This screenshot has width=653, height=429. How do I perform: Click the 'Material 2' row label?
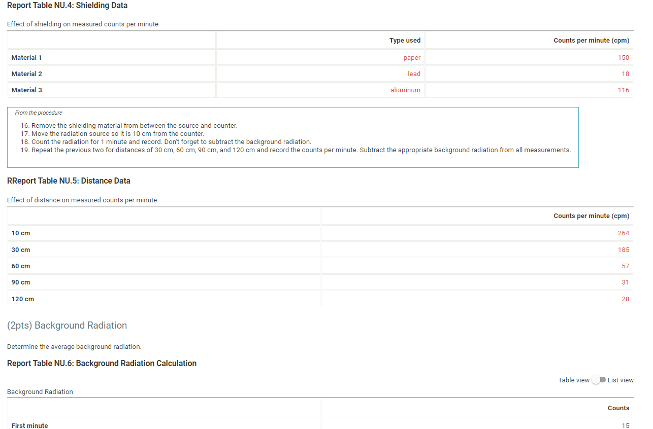coord(27,74)
